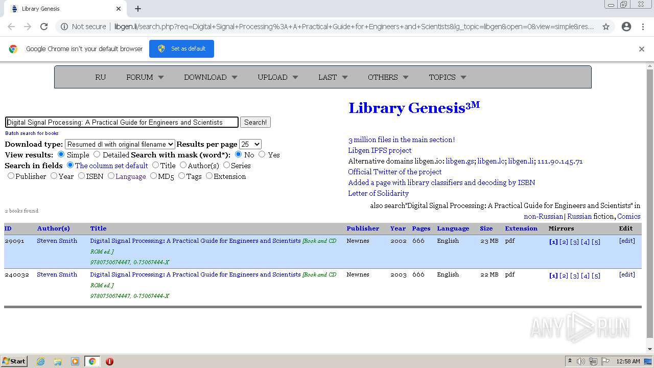Viewport: 654px width, 368px height.
Task: Close the Library Genesis tab
Action: point(119,9)
